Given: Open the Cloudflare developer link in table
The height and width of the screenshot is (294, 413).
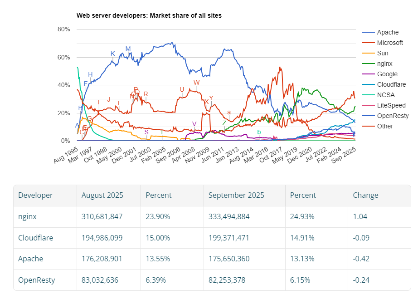Looking at the screenshot, I should click(x=35, y=238).
